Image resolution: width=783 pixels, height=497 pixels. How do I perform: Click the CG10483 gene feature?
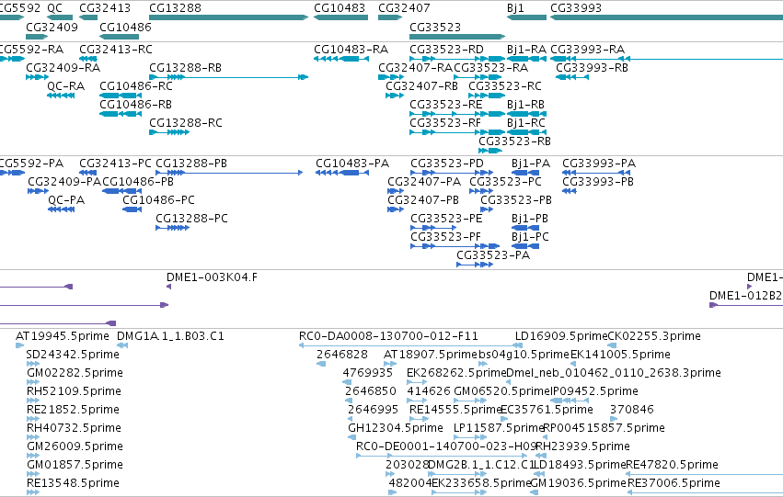(340, 17)
